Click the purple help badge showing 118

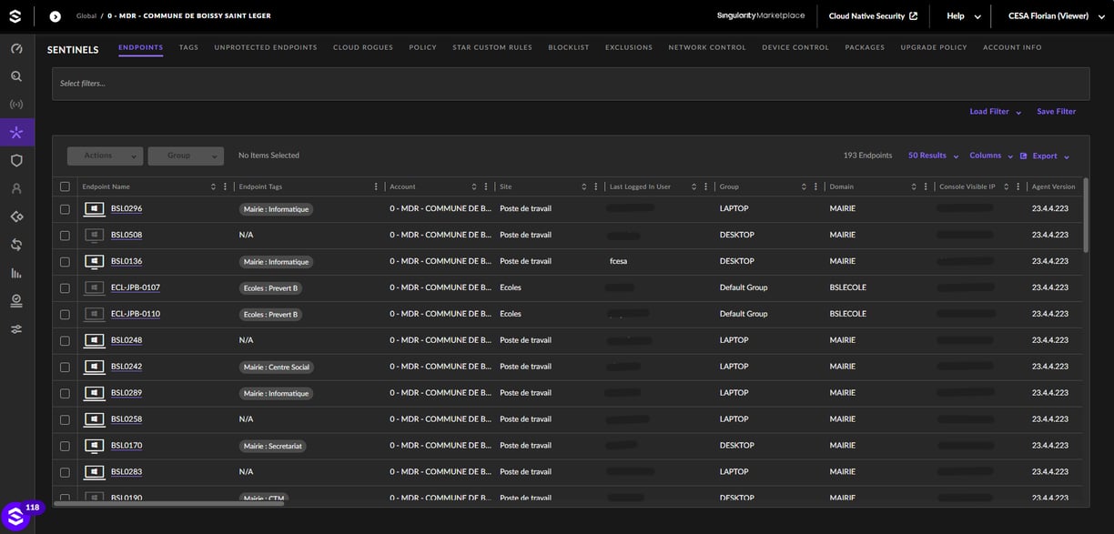pyautogui.click(x=33, y=508)
